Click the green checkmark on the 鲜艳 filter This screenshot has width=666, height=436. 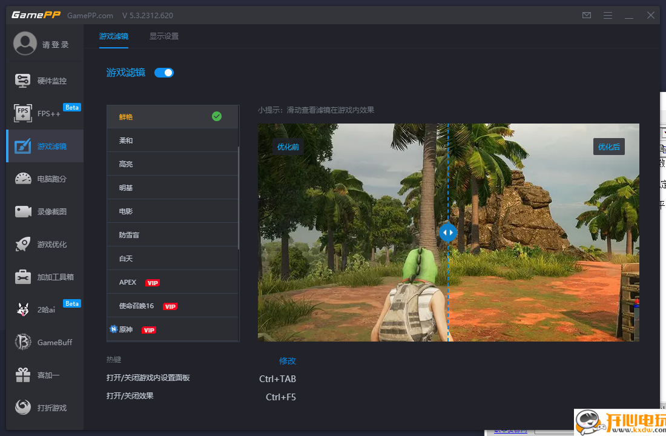coord(217,116)
